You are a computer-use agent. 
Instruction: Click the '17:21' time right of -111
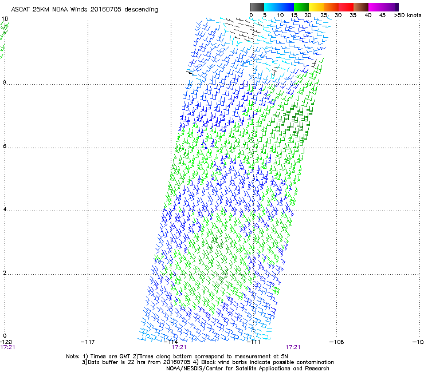tap(293, 347)
